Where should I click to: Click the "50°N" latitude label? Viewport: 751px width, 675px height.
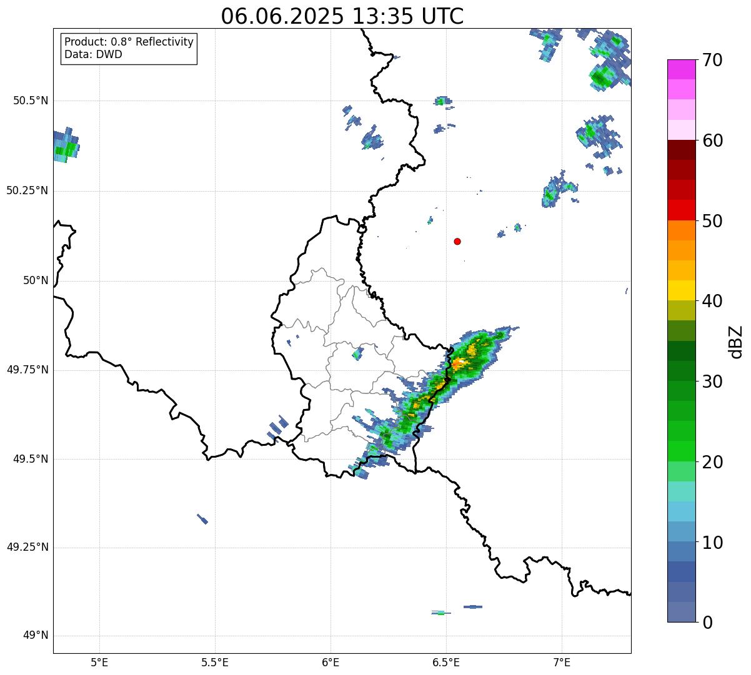click(36, 280)
